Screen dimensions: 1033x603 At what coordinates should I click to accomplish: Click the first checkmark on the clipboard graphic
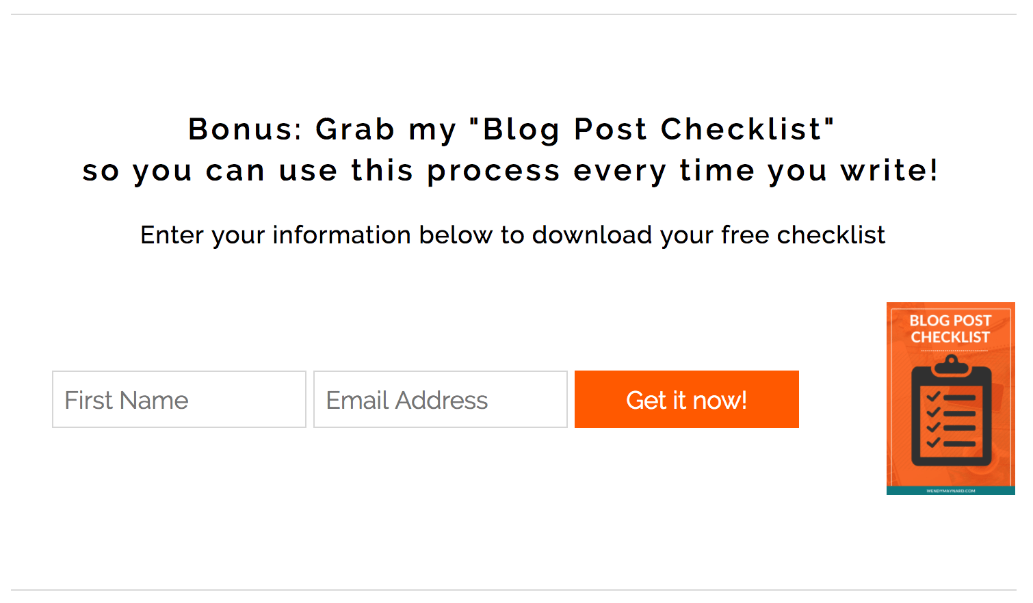point(933,397)
